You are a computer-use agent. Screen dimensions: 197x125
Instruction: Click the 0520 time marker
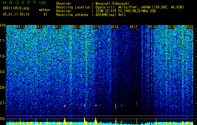click(x=189, y=27)
